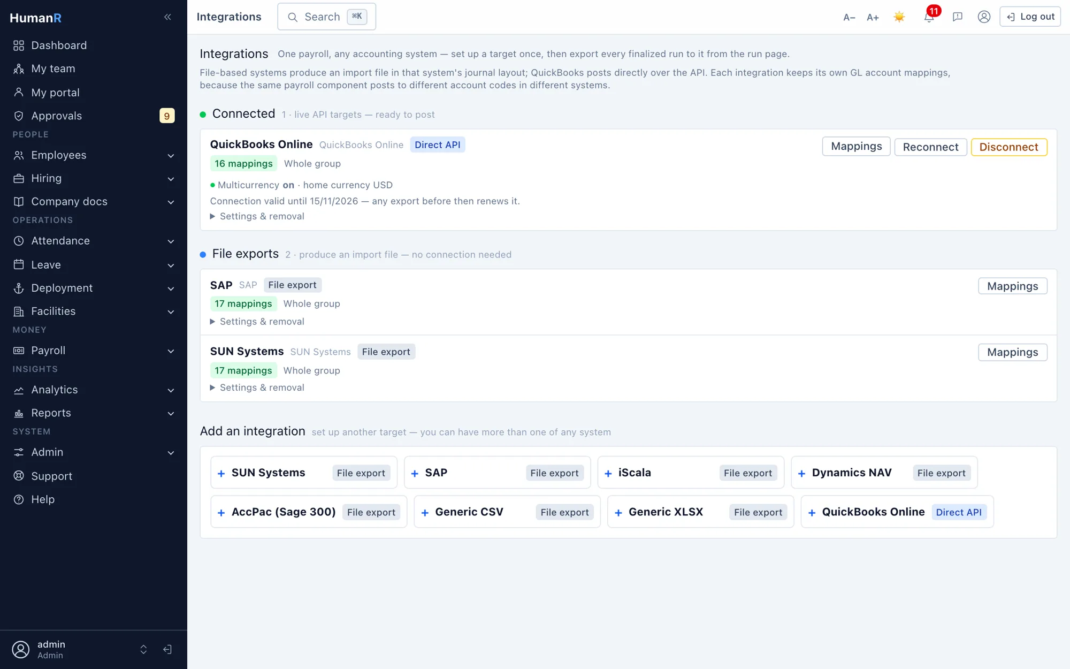
Task: Expand the Reports menu chevron
Action: [x=171, y=414]
